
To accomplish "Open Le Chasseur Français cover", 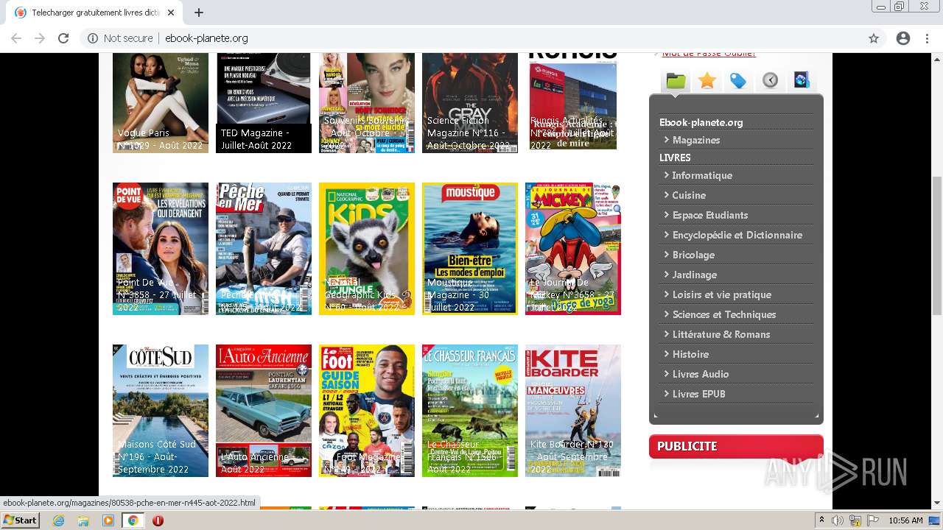I will pos(470,411).
